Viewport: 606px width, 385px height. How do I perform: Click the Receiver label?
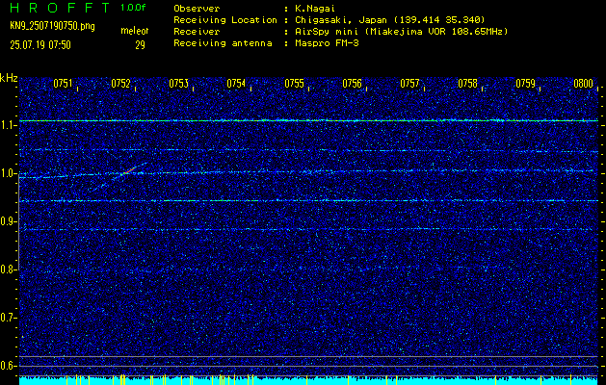[x=197, y=32]
